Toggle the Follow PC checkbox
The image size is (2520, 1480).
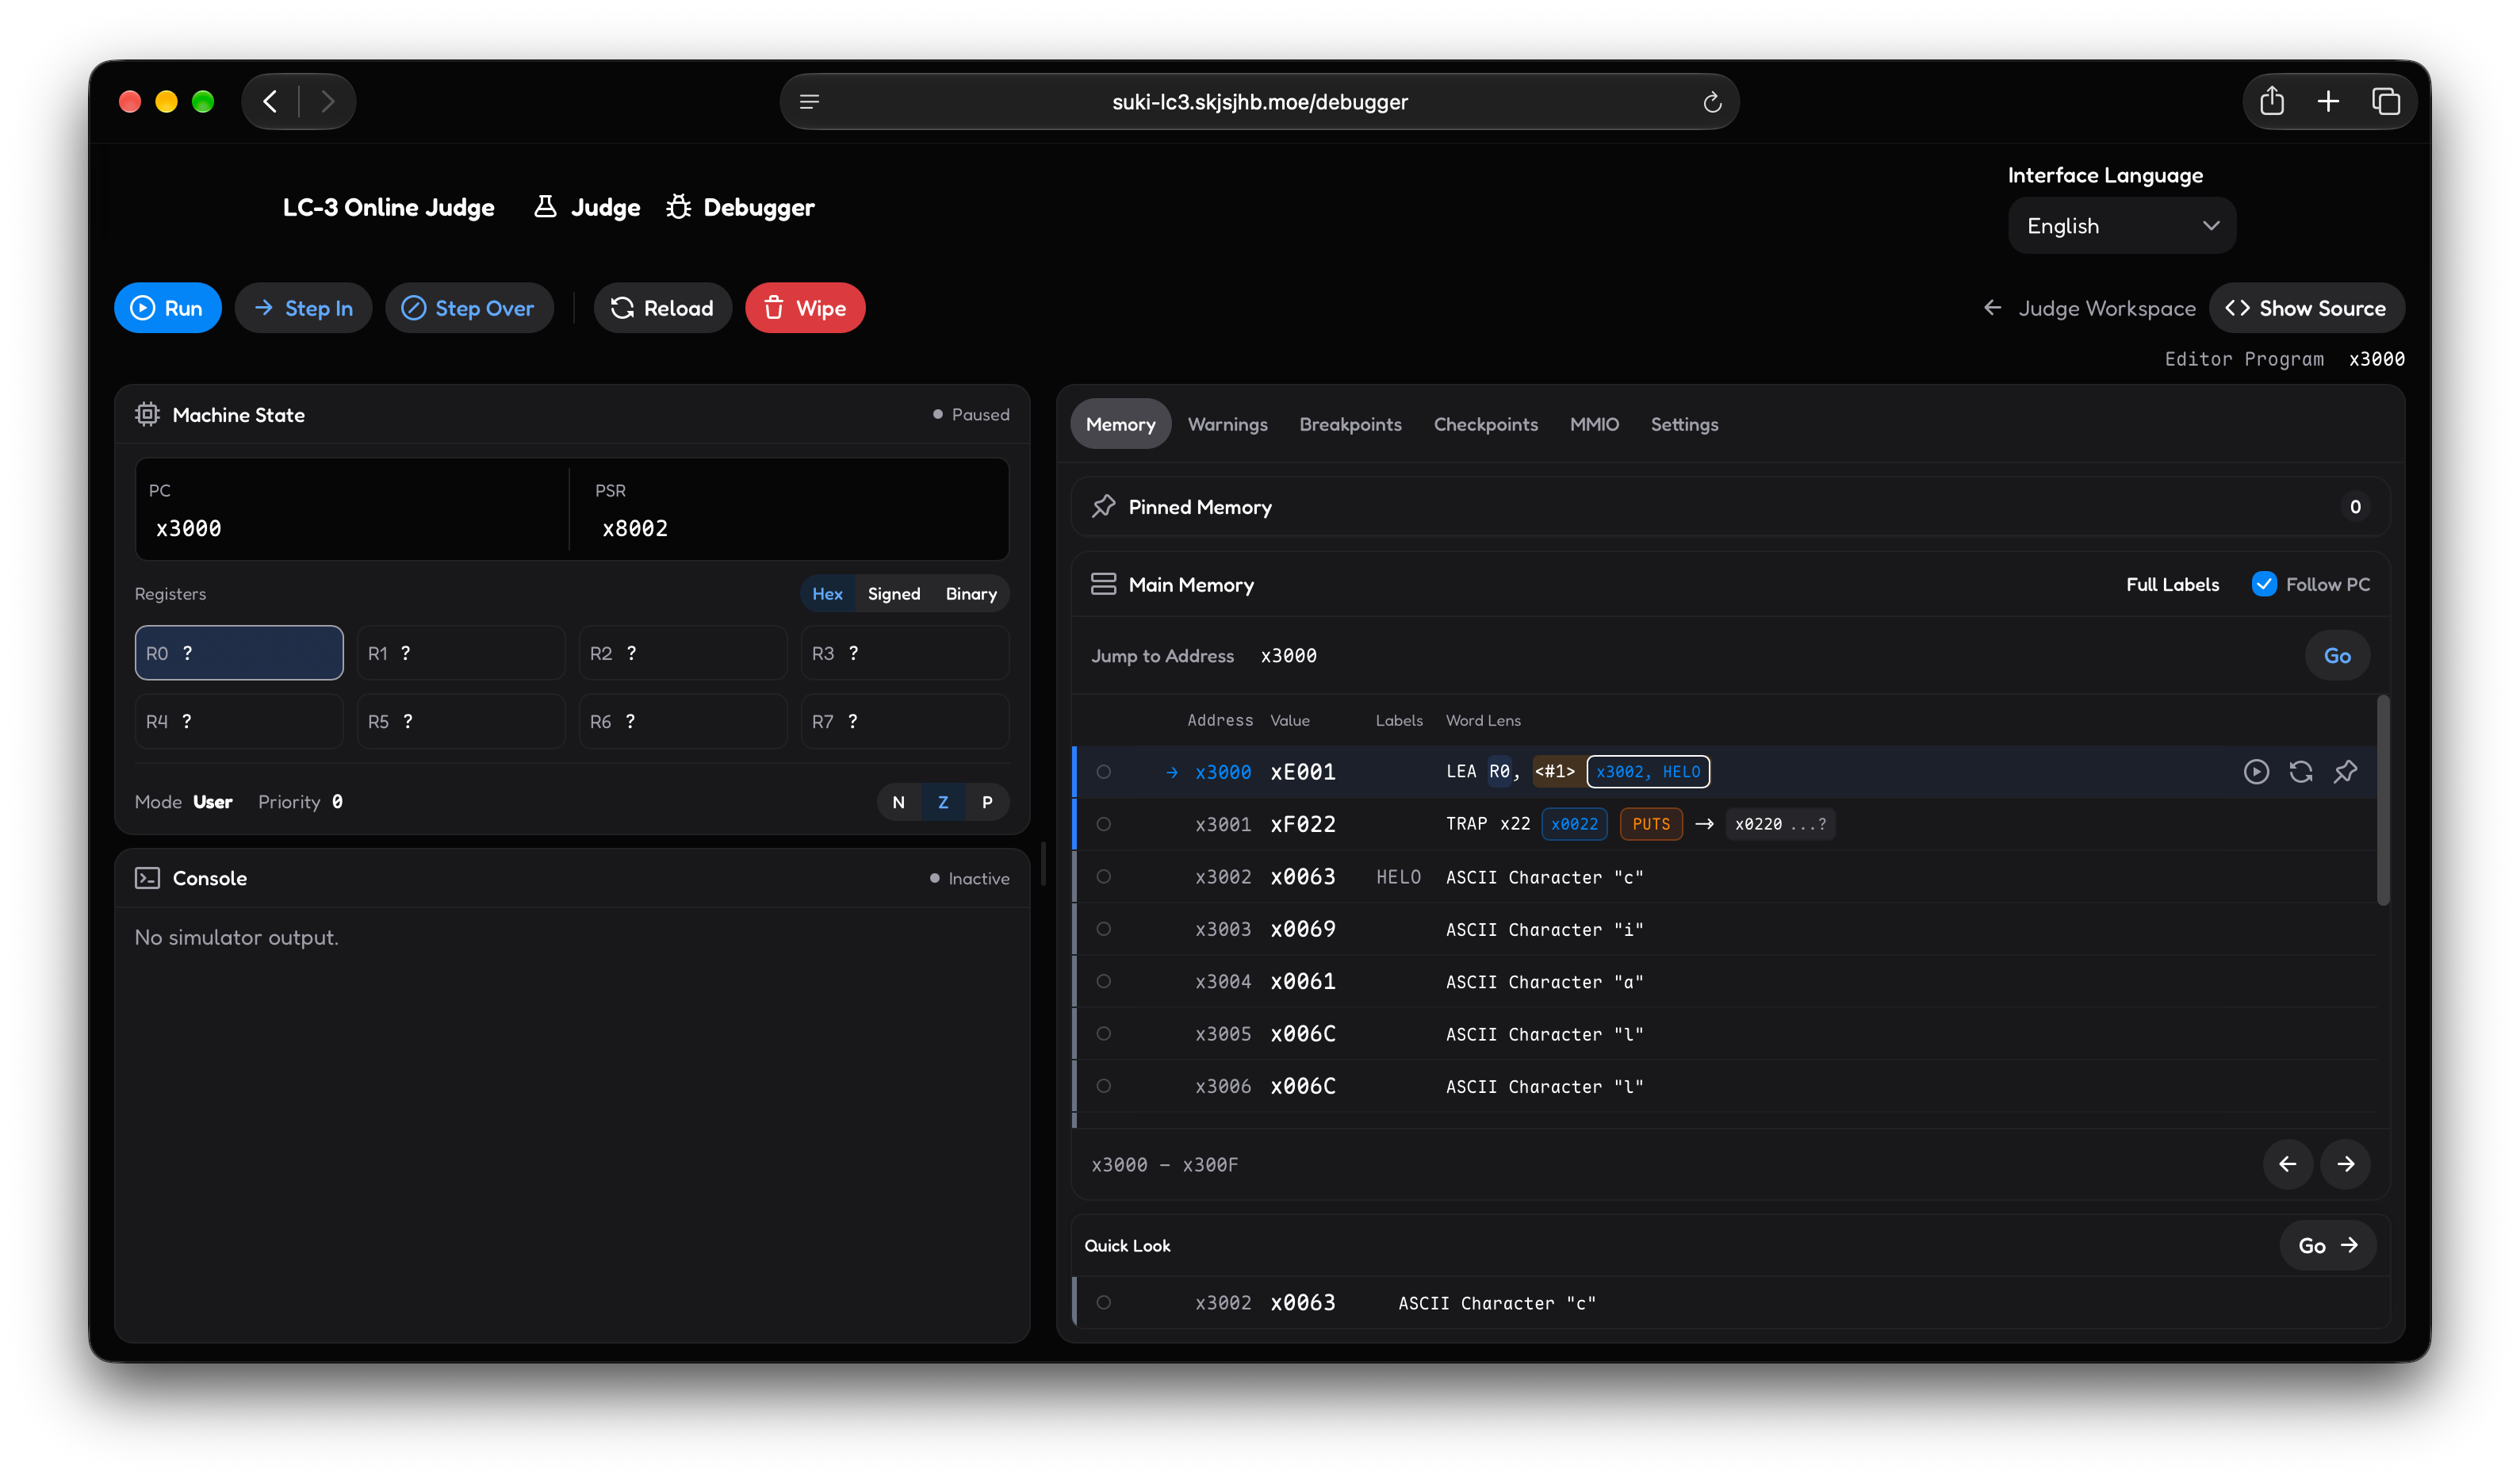(2264, 584)
